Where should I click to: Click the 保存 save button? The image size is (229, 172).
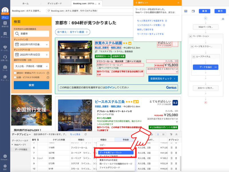(204, 11)
